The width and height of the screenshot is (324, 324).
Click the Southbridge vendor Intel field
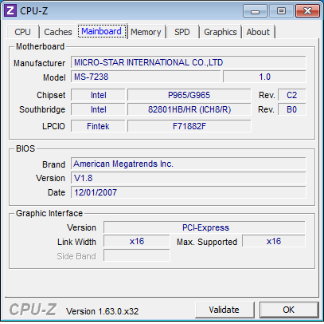[x=98, y=109]
